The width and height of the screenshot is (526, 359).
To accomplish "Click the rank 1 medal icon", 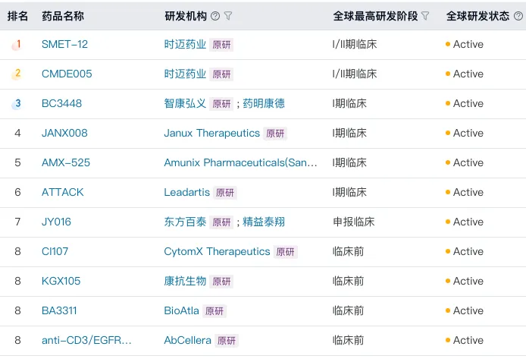I will [17, 45].
